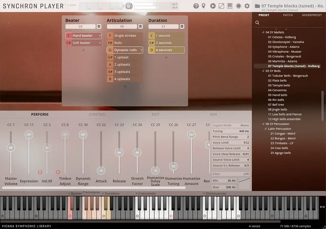Click the Duration dimension layers icon
This screenshot has height=229, width=326.
[182, 27]
